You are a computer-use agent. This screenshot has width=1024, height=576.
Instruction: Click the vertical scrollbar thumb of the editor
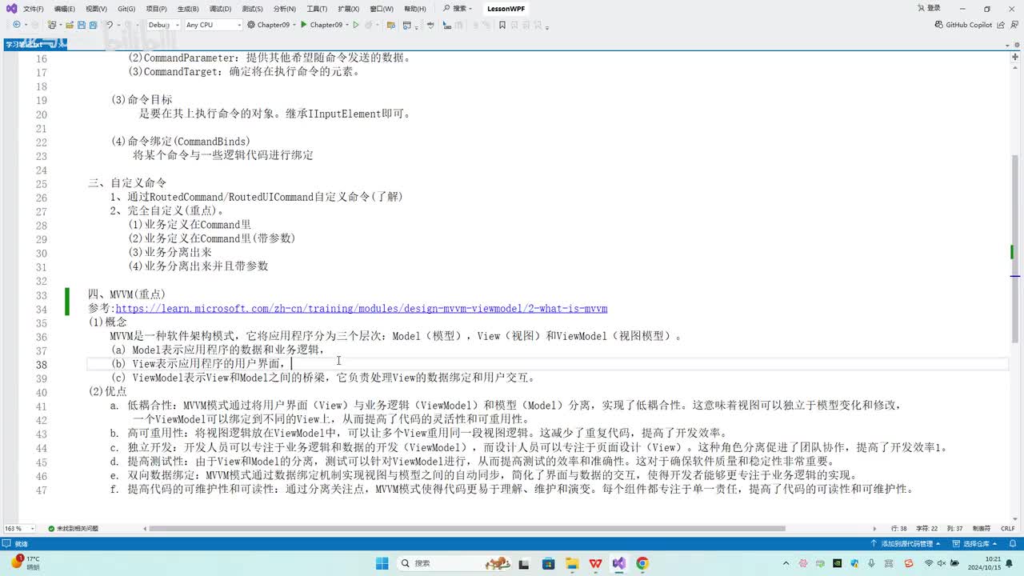click(x=1015, y=248)
